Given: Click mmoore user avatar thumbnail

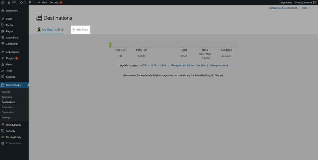Looking at the screenshot, I should (315, 2).
